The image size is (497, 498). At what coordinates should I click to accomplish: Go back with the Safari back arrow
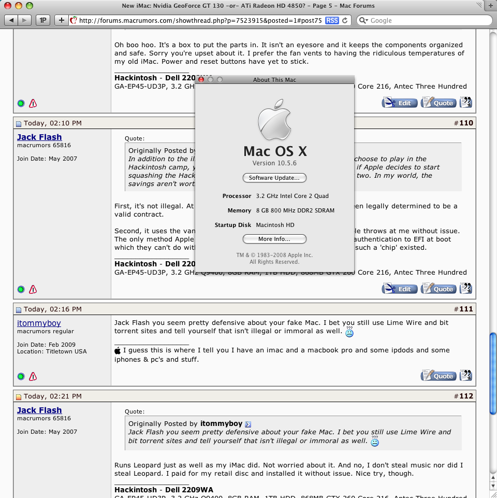point(11,20)
